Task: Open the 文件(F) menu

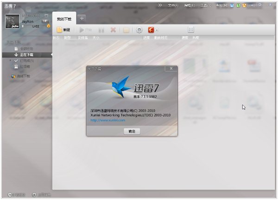Action: (x=173, y=5)
